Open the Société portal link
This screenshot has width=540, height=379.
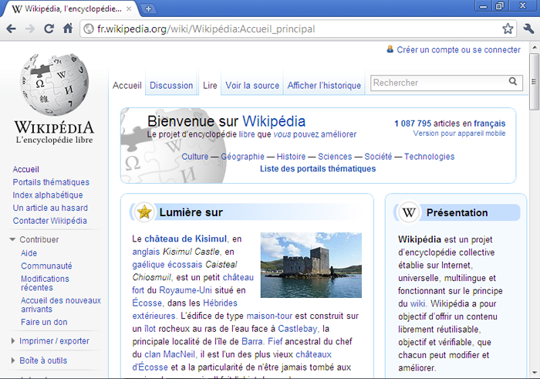(378, 157)
